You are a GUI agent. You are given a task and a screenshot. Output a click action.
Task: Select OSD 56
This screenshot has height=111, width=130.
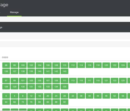coord(123,96)
